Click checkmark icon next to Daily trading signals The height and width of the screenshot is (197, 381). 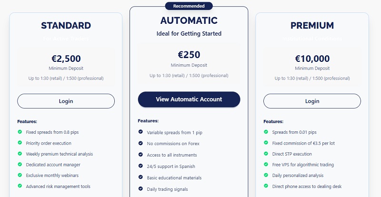tap(140, 189)
